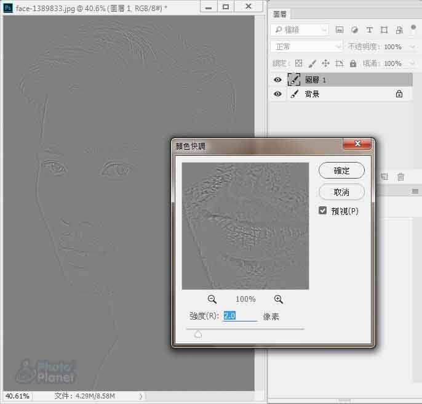Switch to the 圖層 panel tab

[x=280, y=14]
